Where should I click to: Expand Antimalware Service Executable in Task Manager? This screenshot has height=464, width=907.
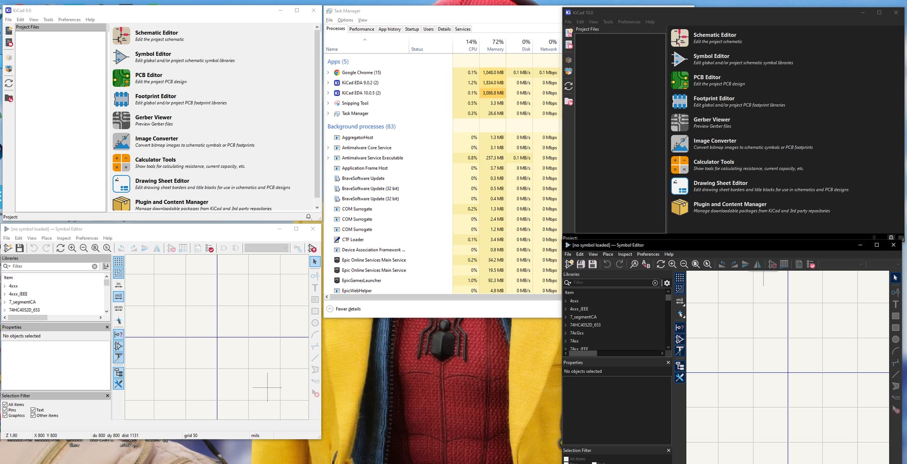[x=328, y=158]
